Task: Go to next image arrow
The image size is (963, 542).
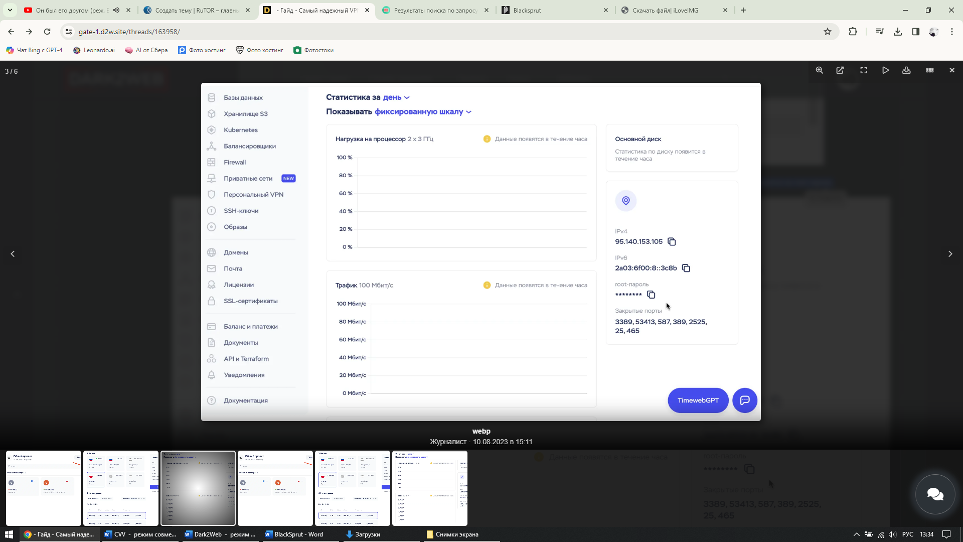Action: pos(950,254)
